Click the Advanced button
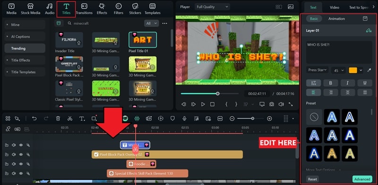Screen dimensions: 378x185 tap(362, 179)
